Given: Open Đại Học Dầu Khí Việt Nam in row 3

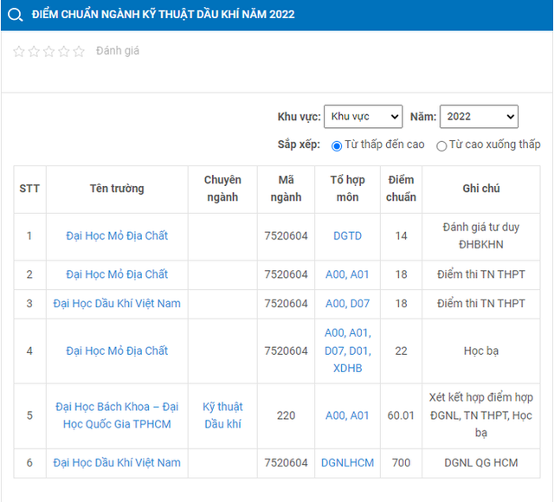Looking at the screenshot, I should tap(117, 304).
